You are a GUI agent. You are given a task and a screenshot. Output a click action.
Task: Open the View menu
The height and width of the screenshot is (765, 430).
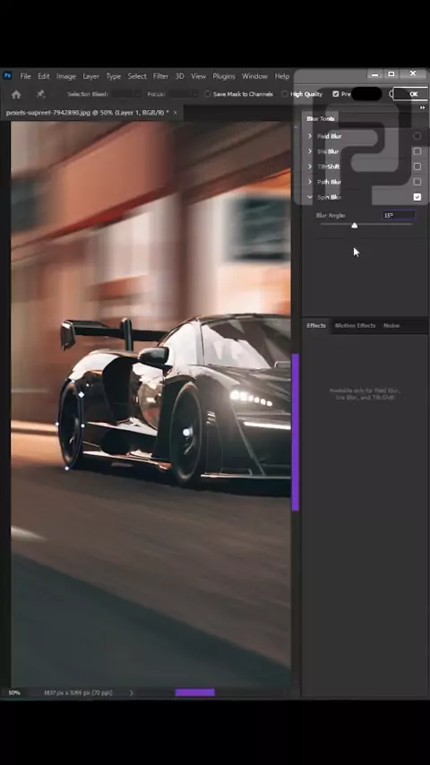(198, 76)
